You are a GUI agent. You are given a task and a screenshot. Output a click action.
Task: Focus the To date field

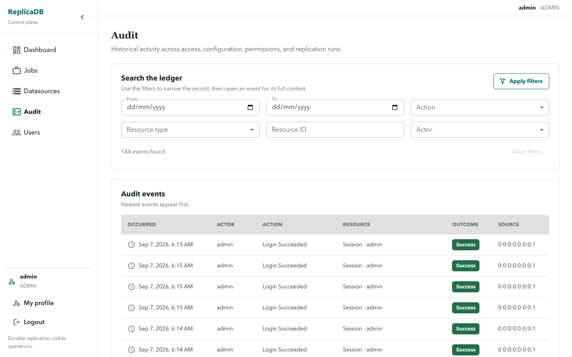[335, 107]
